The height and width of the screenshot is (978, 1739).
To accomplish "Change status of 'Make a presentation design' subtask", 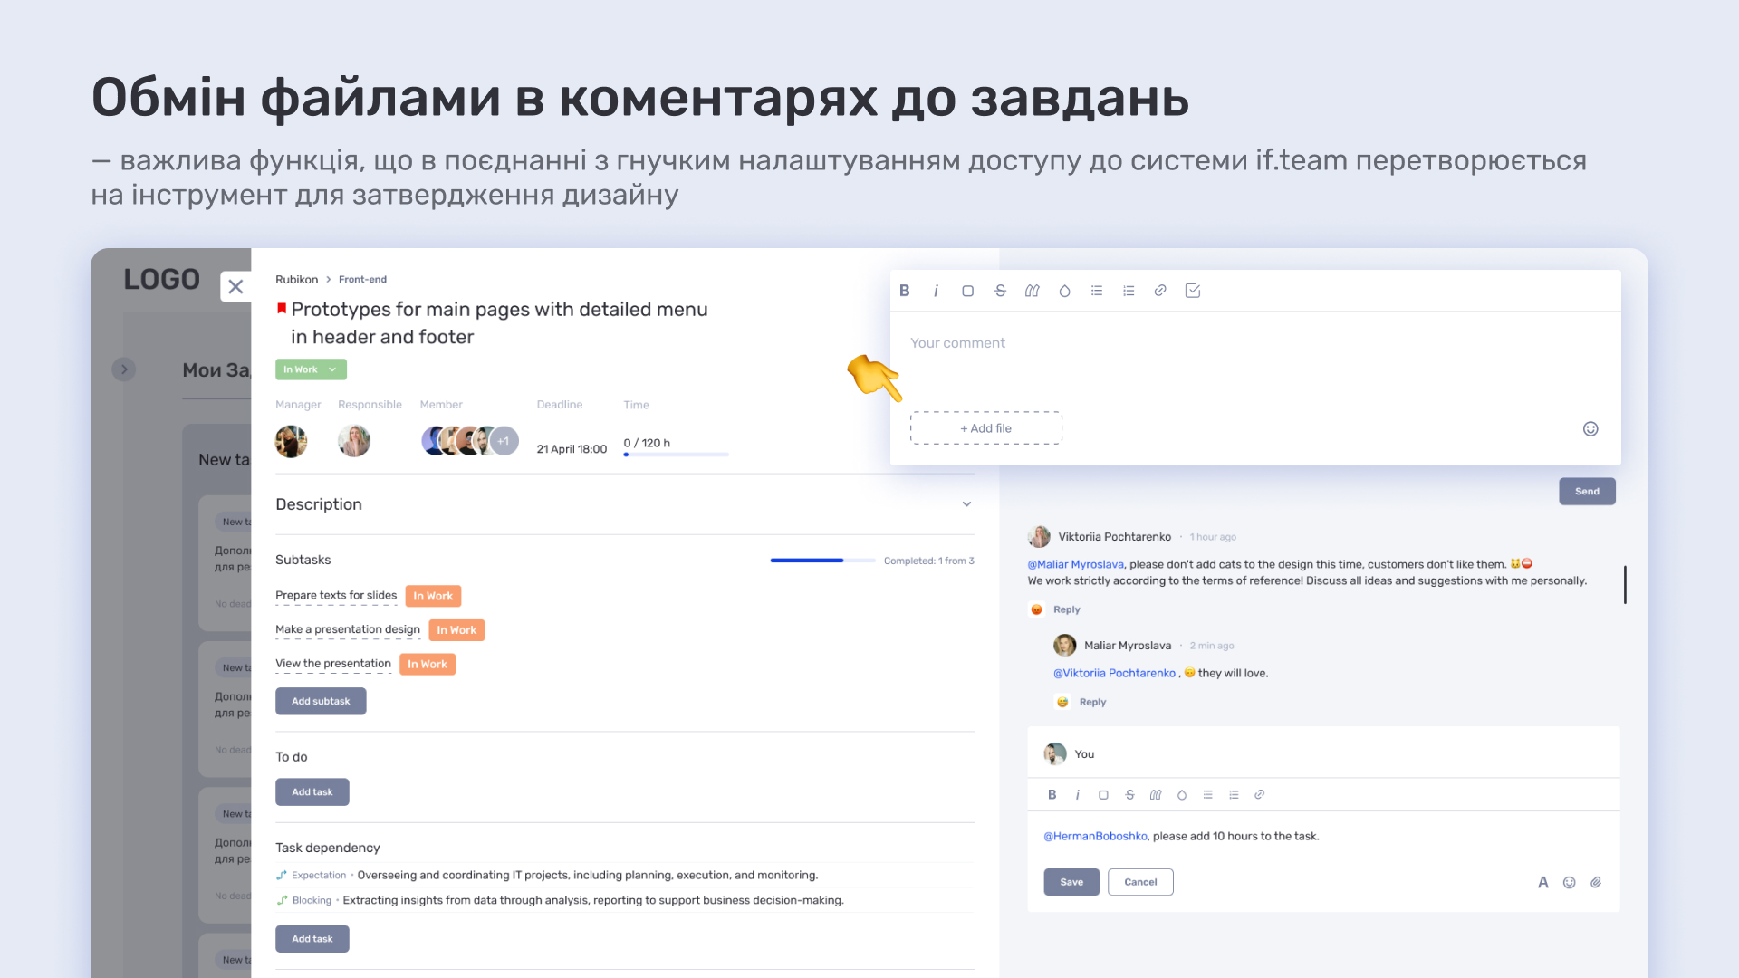I will click(x=456, y=630).
